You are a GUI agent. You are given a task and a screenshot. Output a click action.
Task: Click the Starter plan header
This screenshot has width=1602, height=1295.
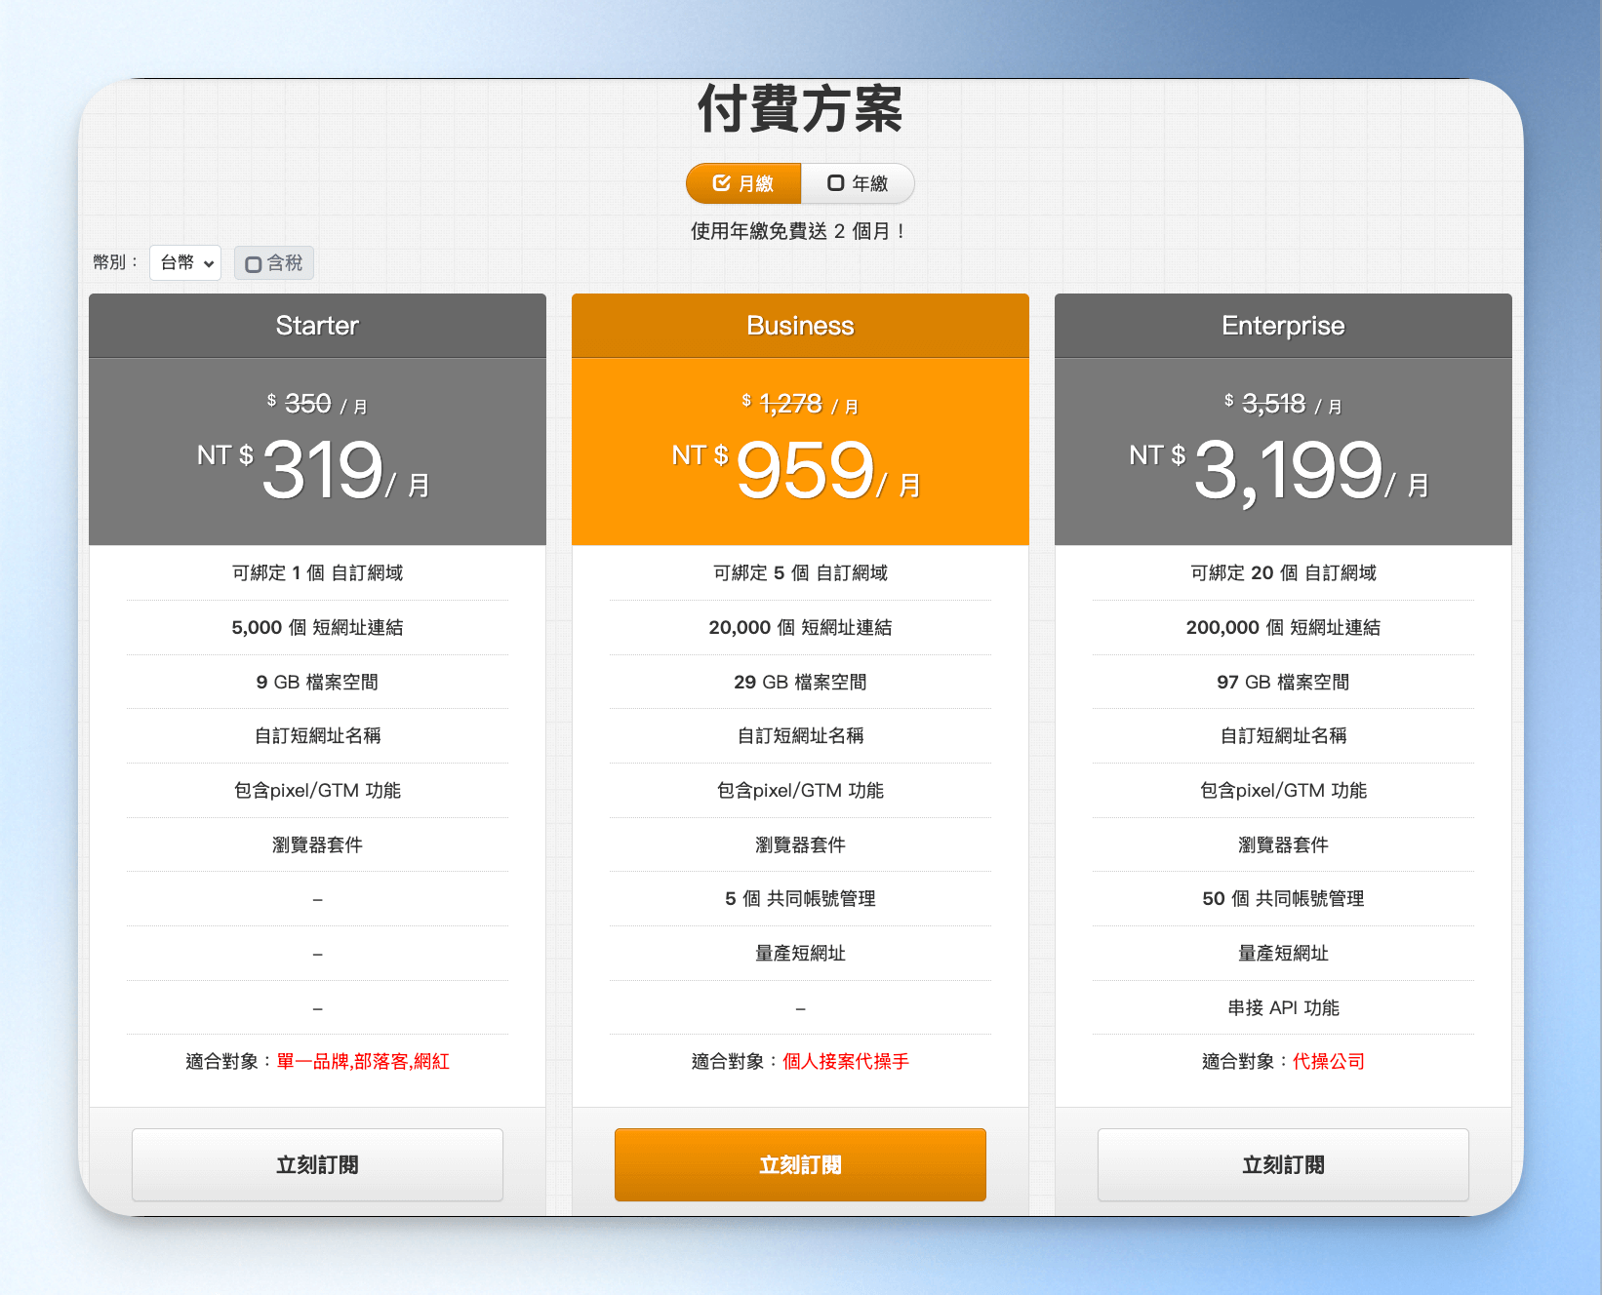[317, 326]
